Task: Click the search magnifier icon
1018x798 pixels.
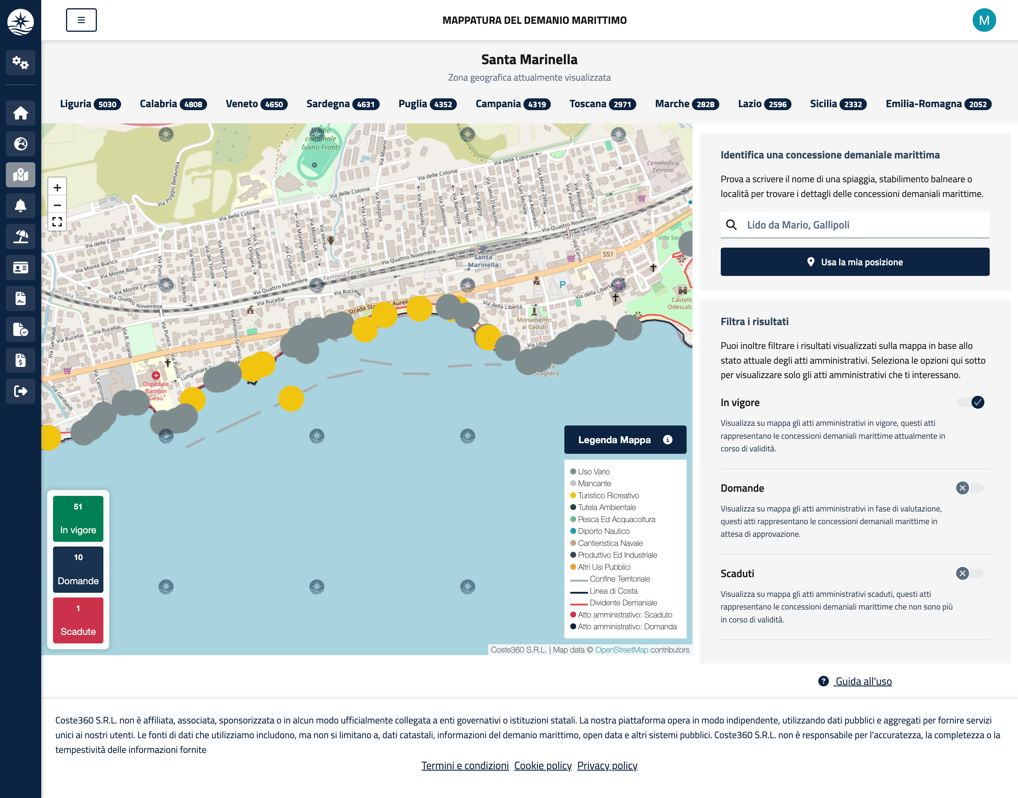Action: (x=731, y=225)
